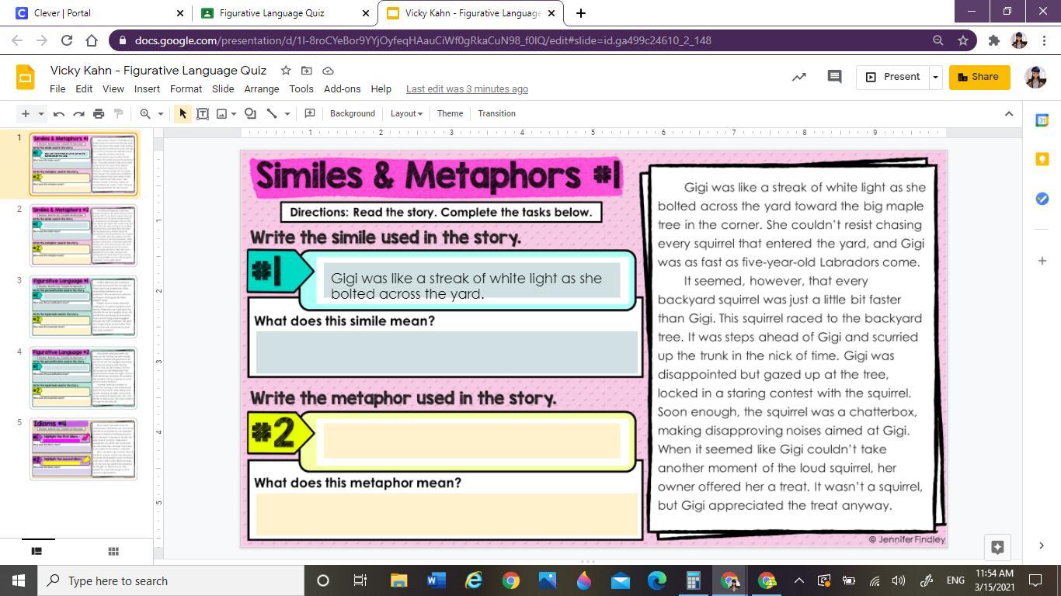
Task: Open Google Tasks side panel
Action: point(1042,199)
